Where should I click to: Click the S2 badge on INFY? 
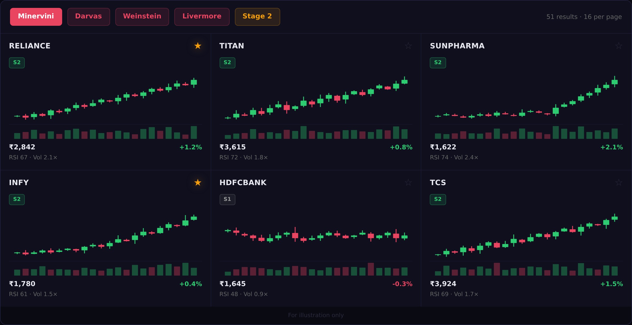(17, 200)
